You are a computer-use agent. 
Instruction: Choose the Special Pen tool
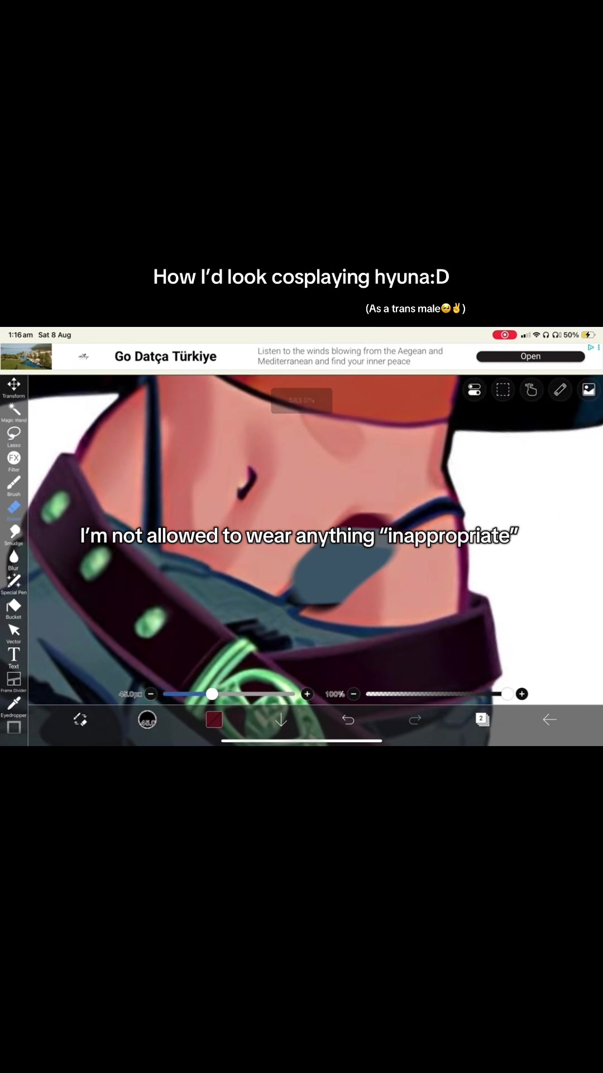point(14,584)
